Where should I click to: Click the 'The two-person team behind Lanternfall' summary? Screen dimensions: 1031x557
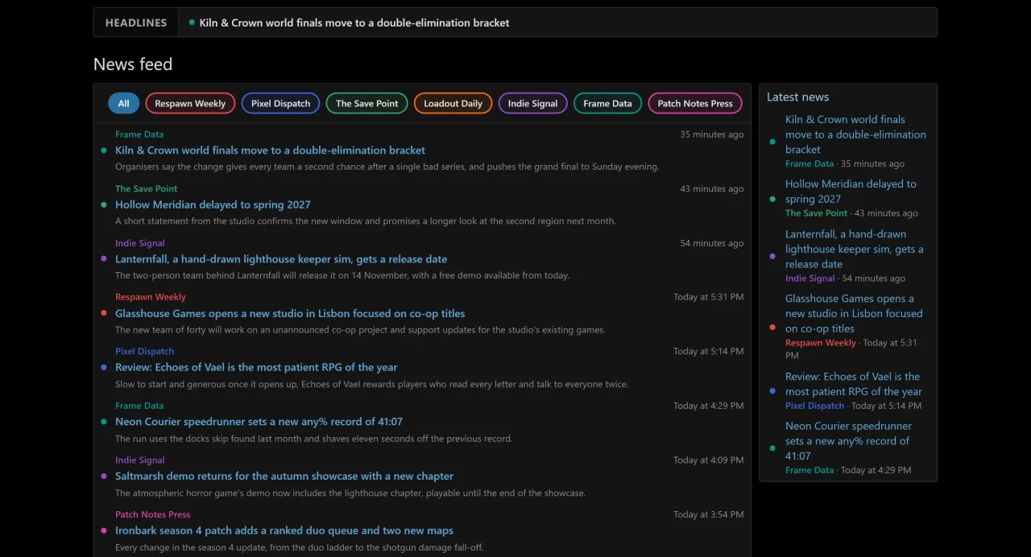(342, 275)
